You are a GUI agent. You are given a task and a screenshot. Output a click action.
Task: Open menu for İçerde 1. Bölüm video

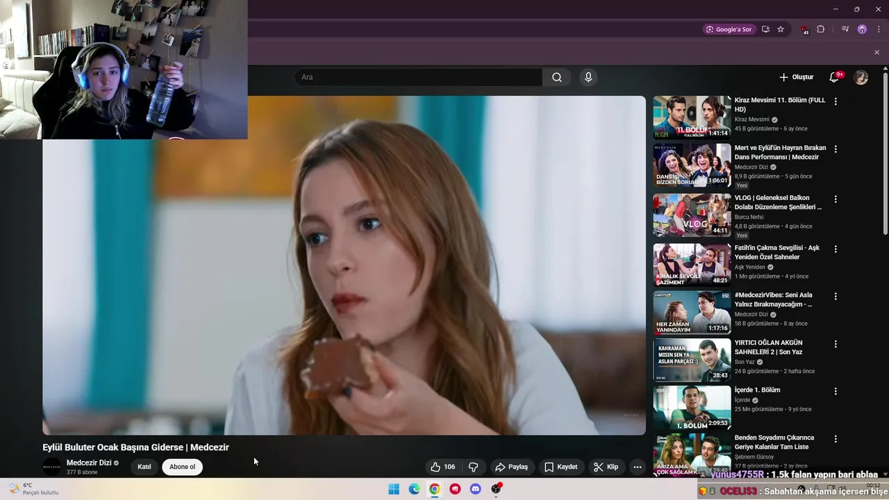[836, 392]
